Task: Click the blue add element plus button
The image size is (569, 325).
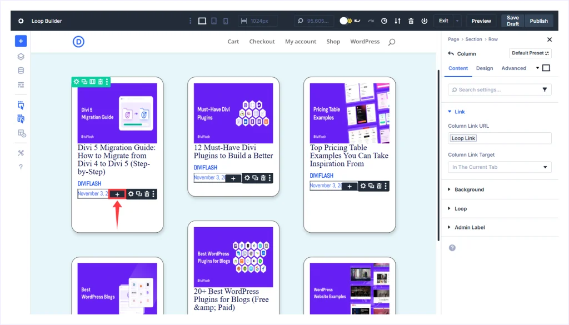Action: 21,41
